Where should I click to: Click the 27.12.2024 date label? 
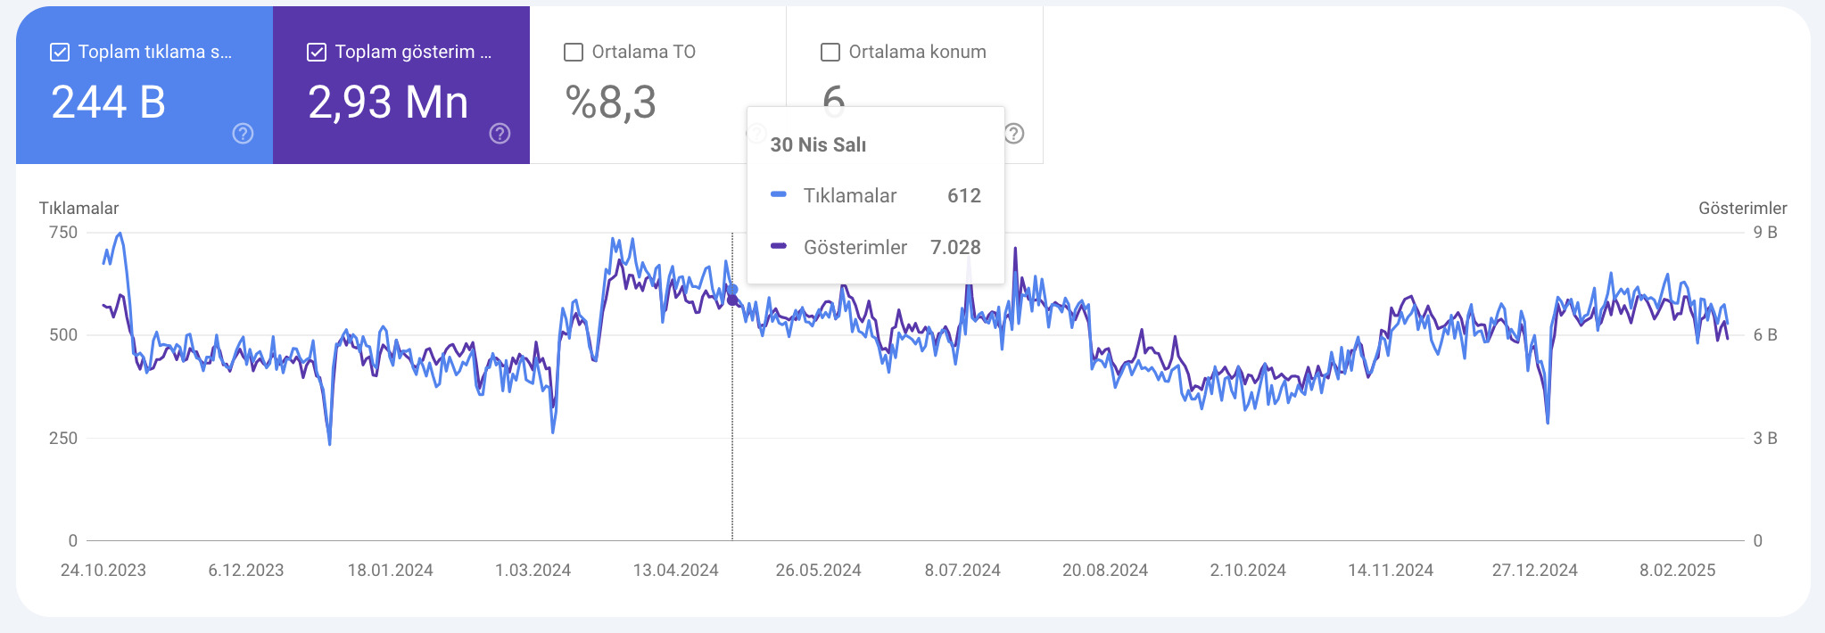pos(1535,571)
